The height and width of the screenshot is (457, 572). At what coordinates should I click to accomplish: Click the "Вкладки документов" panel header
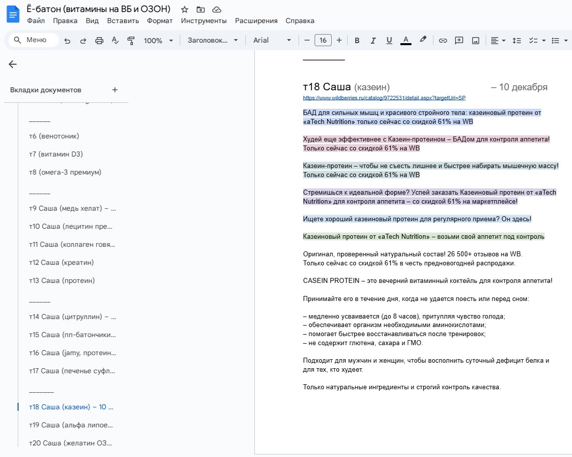tap(46, 90)
